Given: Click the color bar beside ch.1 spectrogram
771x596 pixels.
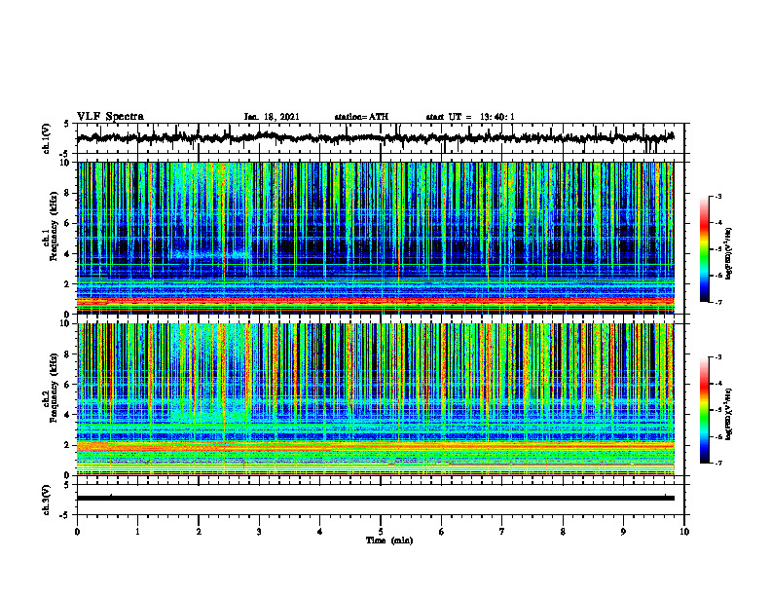Looking at the screenshot, I should [704, 249].
